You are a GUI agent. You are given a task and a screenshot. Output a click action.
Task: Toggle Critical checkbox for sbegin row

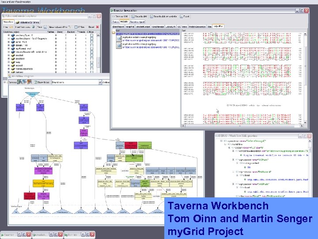pyautogui.click(x=92, y=45)
